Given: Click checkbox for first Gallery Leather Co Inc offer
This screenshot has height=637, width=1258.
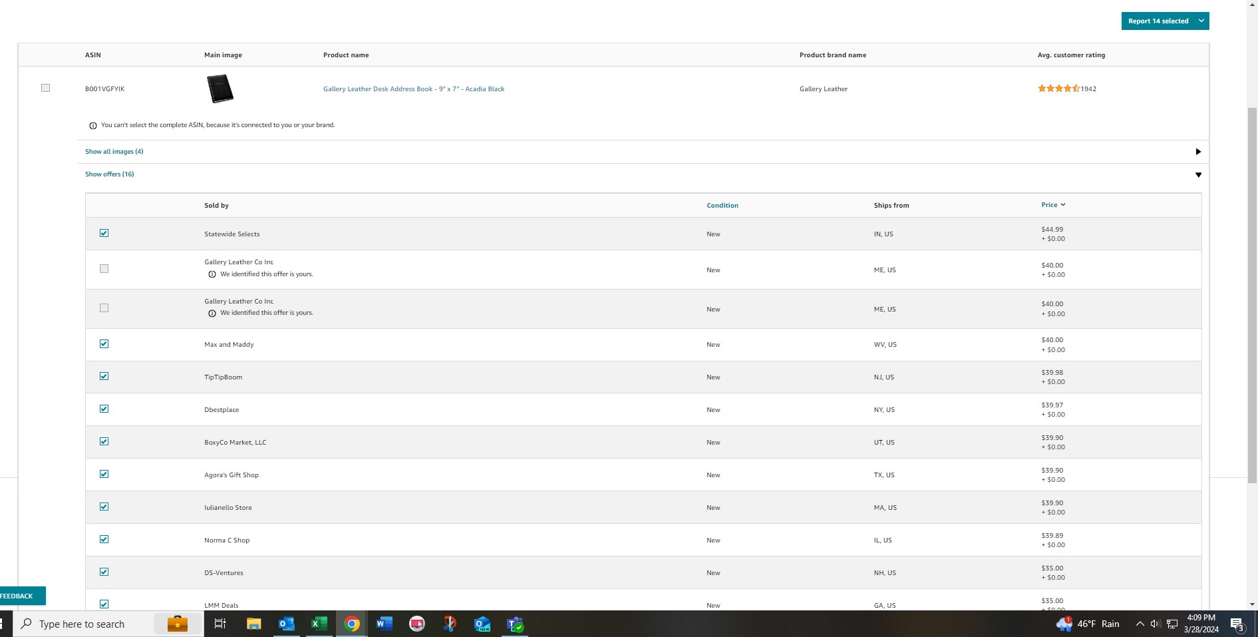Looking at the screenshot, I should coord(104,269).
